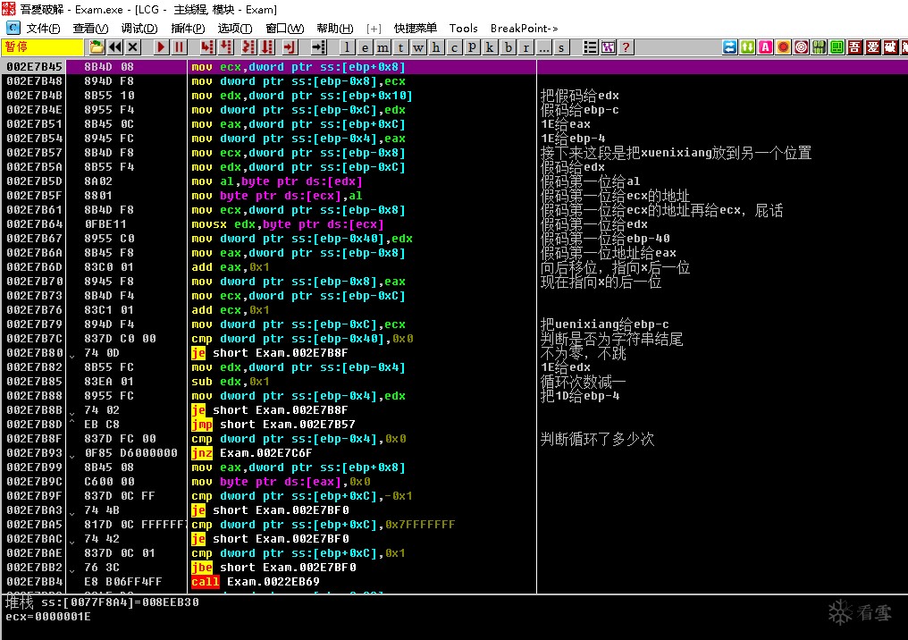Click the comment 判断是否为字符串结尾

tap(611, 339)
